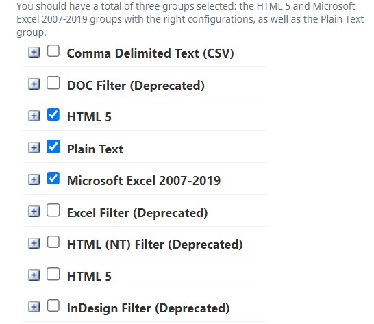Select the Microsoft Excel 2007-2019 label
The image size is (374, 324).
point(144,181)
